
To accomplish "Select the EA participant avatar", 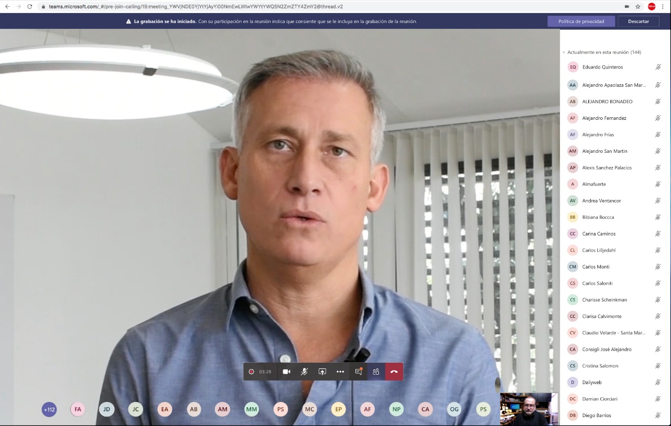I will point(165,409).
